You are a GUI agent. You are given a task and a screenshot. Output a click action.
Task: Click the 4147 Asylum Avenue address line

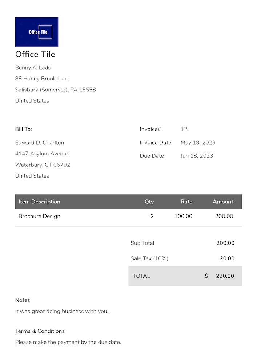pos(42,154)
